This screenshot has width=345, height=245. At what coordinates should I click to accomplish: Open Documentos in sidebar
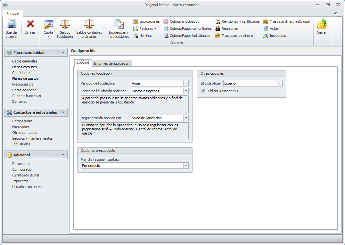pyautogui.click(x=22, y=164)
